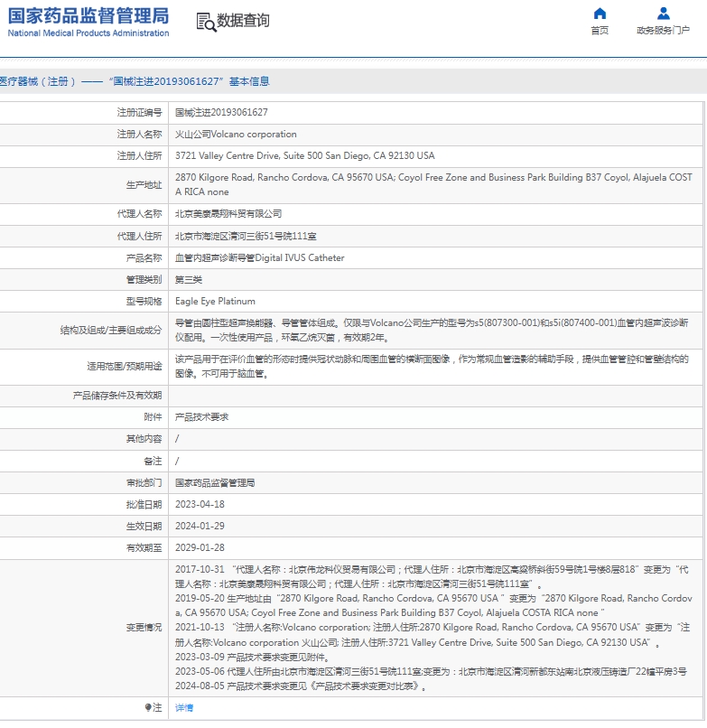The width and height of the screenshot is (707, 728).
Task: Click the 备注 row label
Action: click(153, 461)
